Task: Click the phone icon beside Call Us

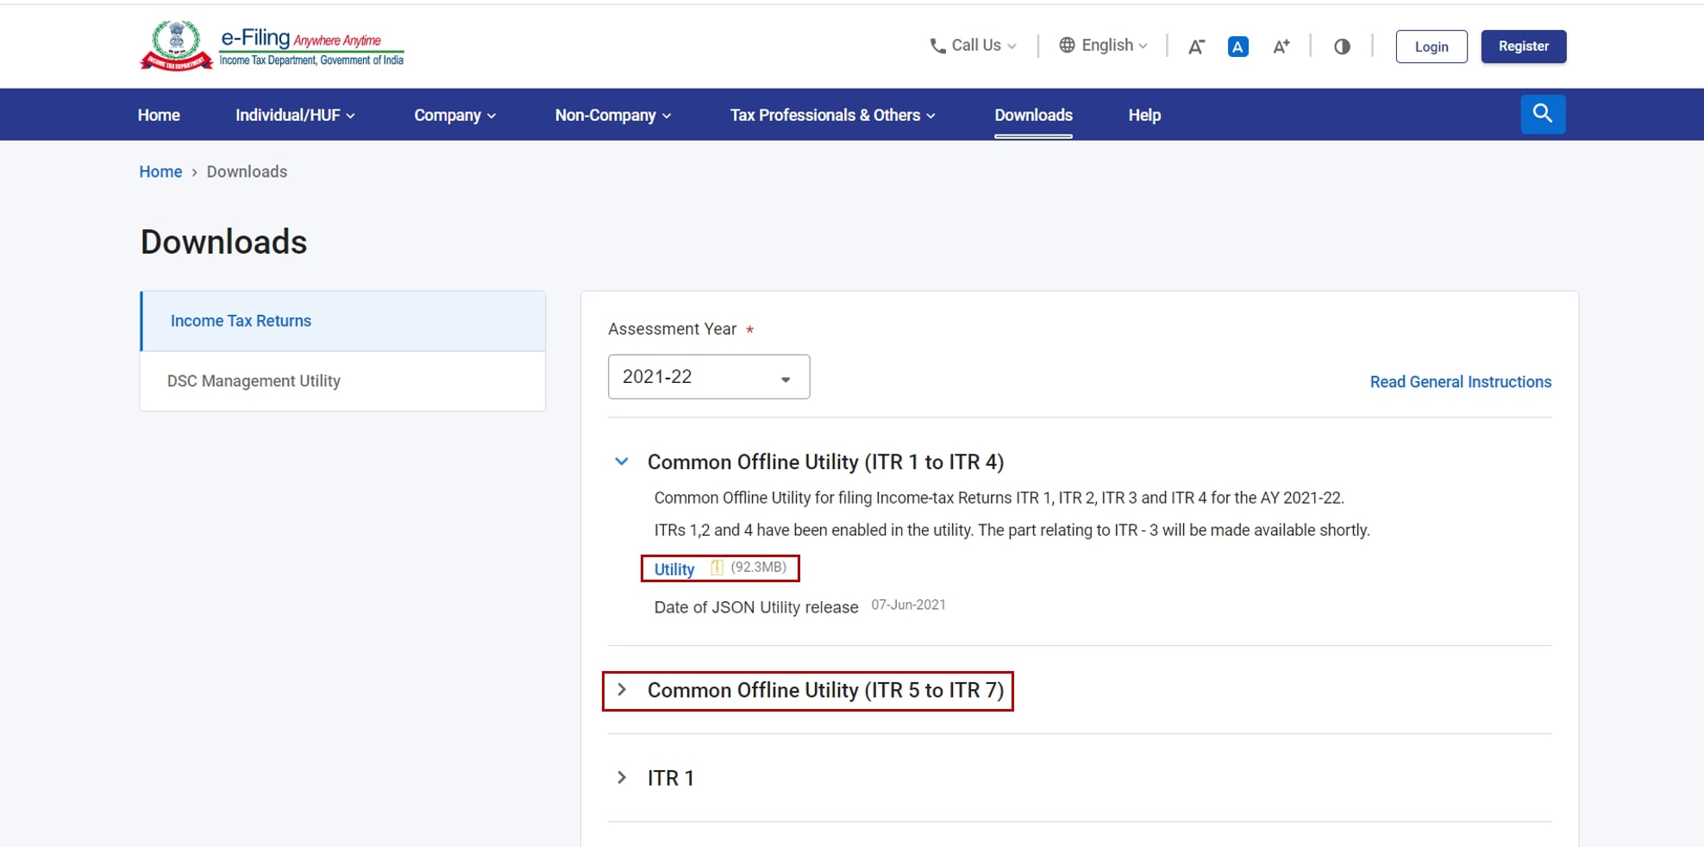Action: coord(937,45)
